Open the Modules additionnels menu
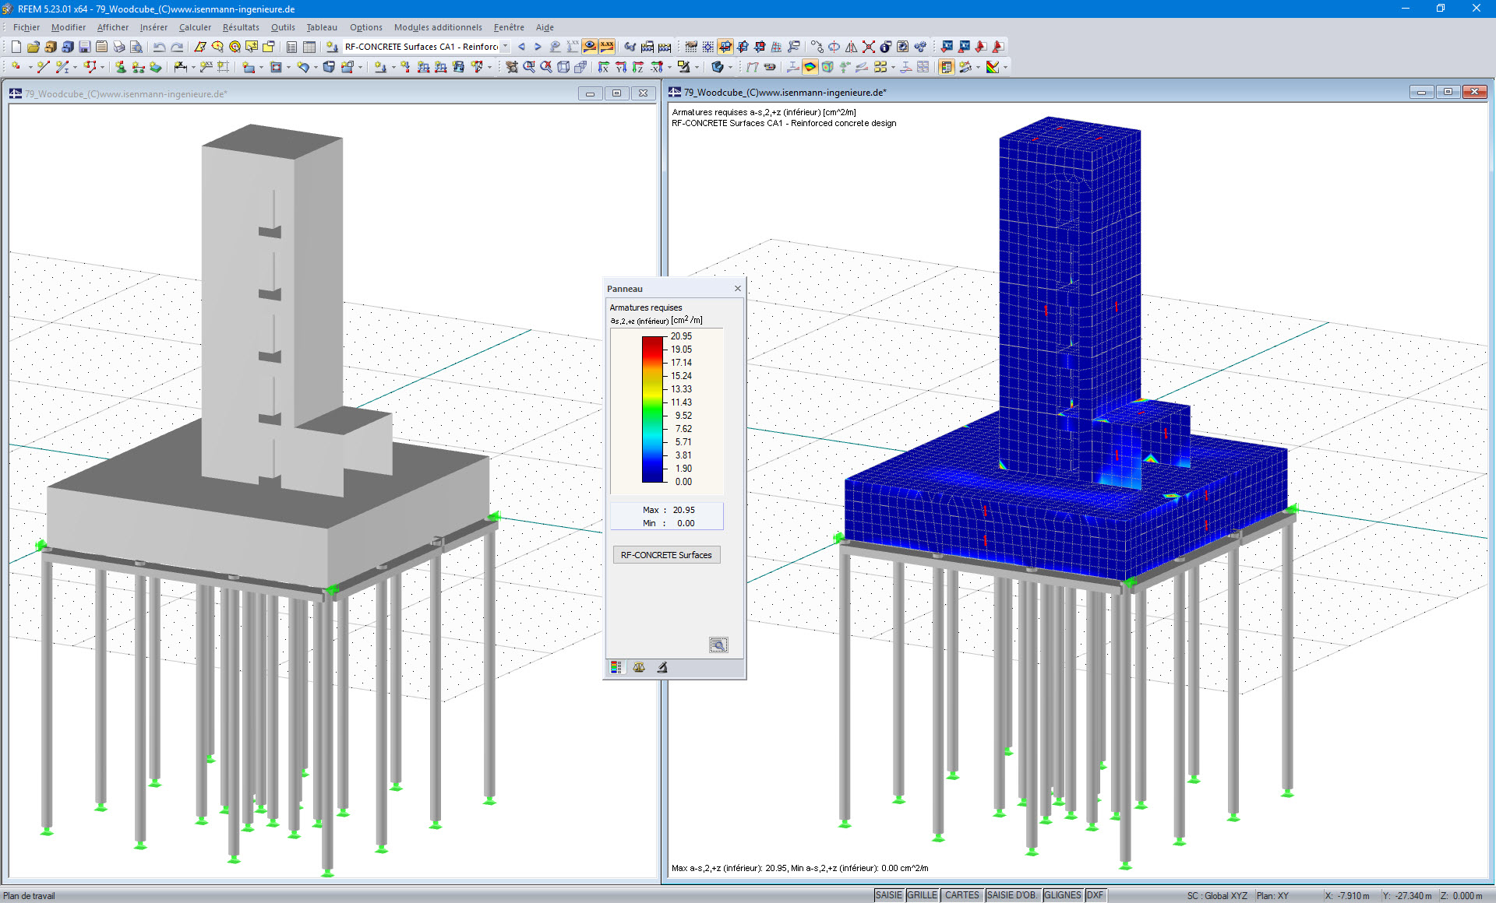This screenshot has width=1496, height=903. coord(437,27)
